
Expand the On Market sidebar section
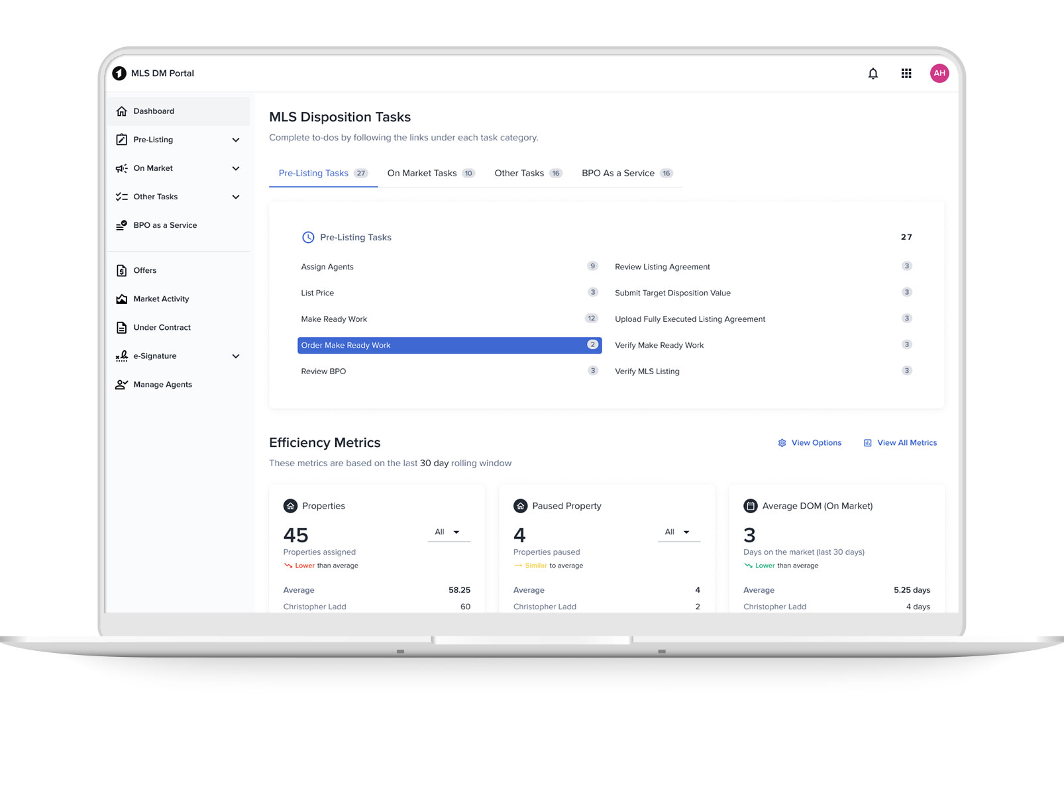click(235, 168)
